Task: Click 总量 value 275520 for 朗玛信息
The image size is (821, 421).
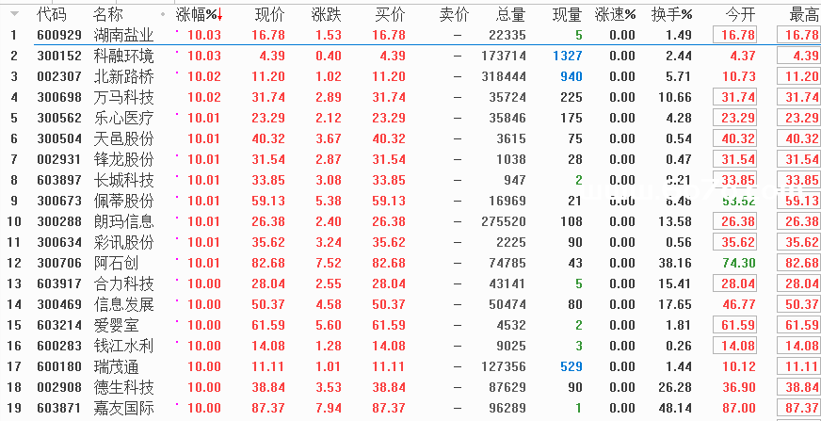Action: [504, 221]
